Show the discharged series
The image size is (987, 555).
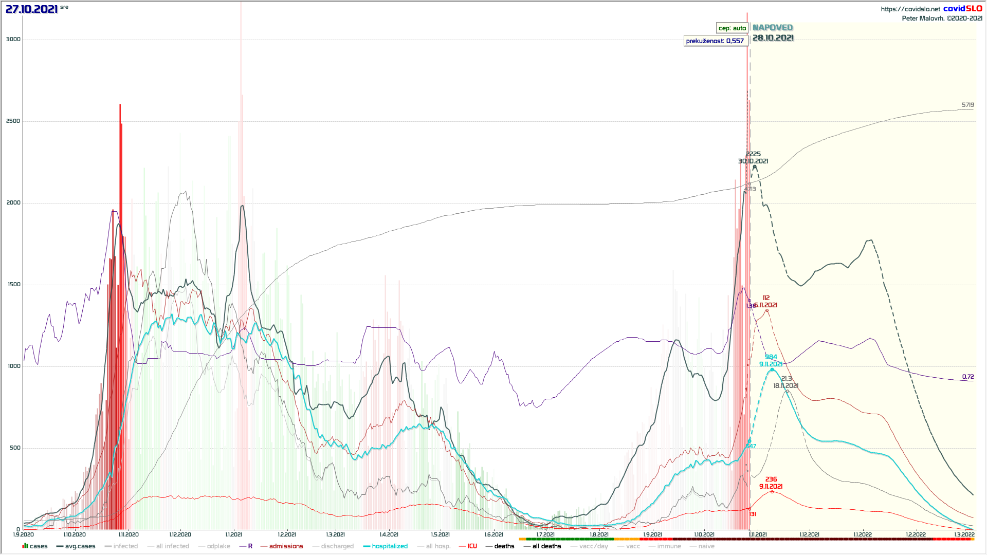tap(337, 546)
